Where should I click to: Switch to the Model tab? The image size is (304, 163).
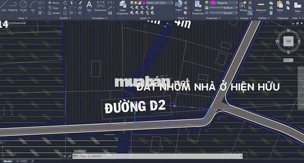8,161
